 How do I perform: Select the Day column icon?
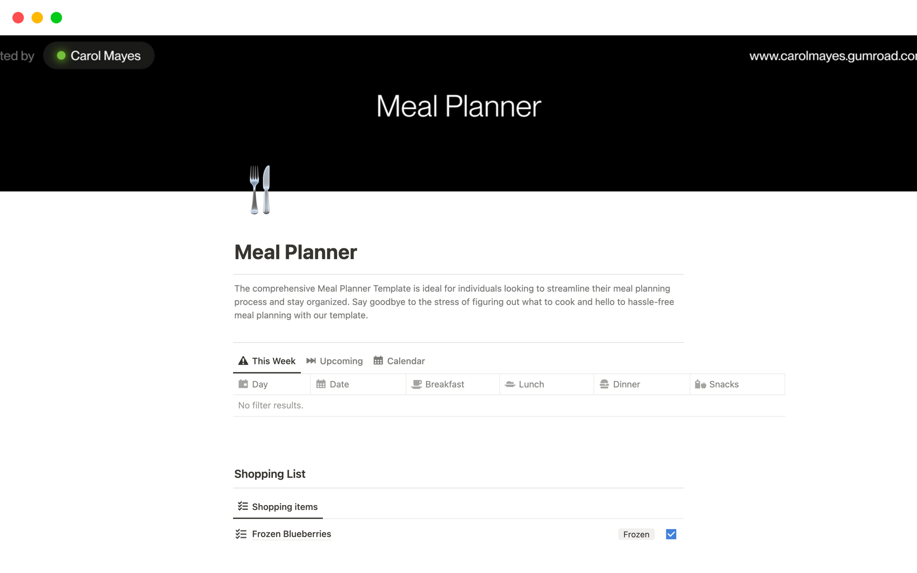pyautogui.click(x=244, y=383)
